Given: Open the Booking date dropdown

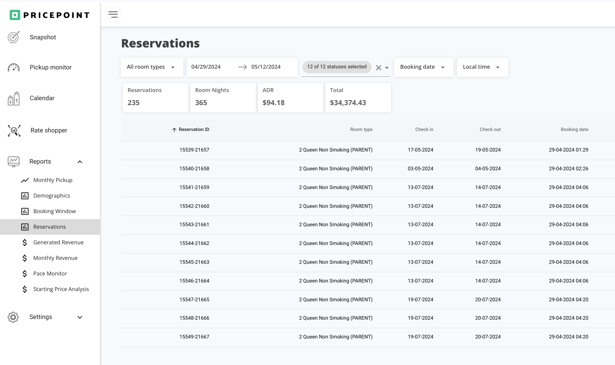Looking at the screenshot, I should tap(423, 67).
